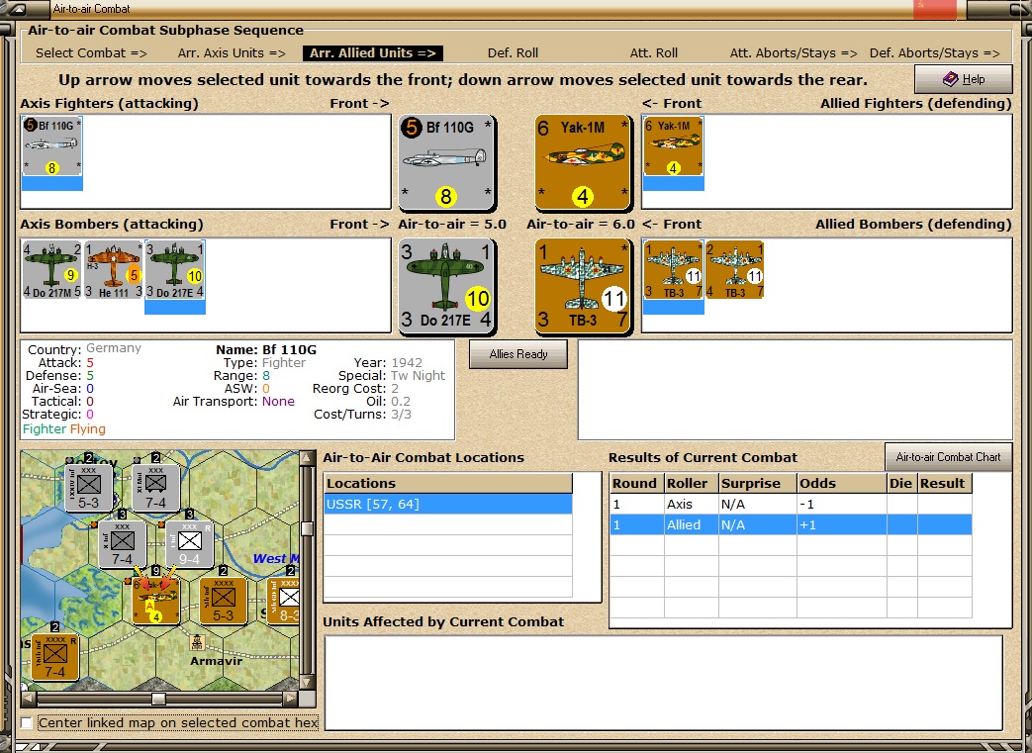Open the Air-to-air Combat Chart

[949, 457]
